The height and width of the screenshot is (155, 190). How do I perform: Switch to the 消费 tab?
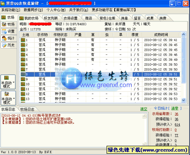coord(163,18)
